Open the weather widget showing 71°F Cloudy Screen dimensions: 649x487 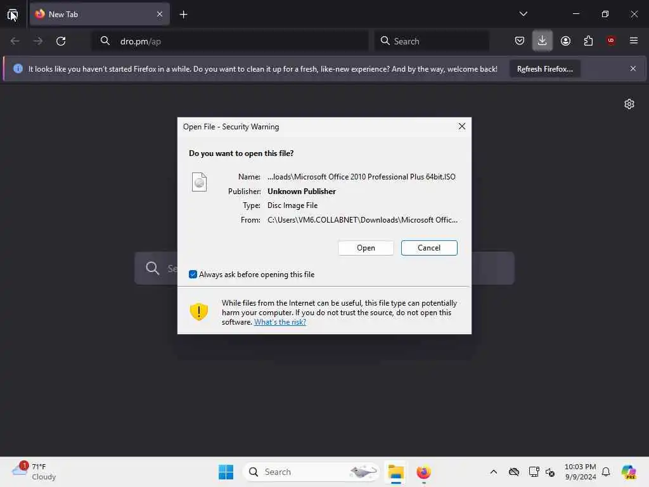tap(34, 472)
